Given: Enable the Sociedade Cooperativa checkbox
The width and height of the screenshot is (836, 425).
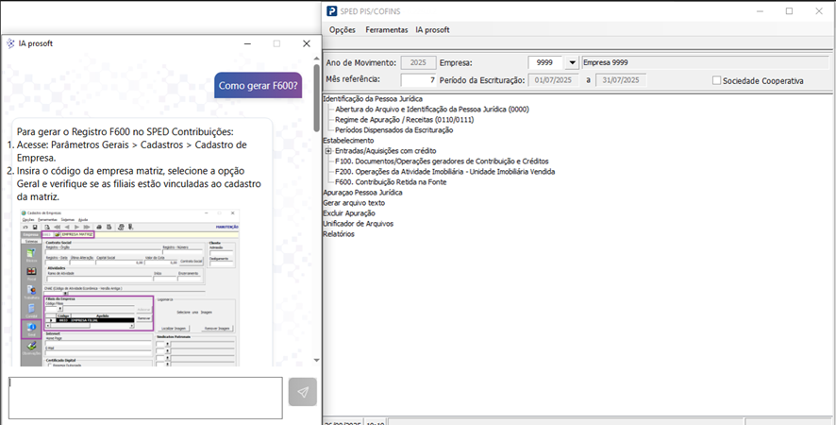Looking at the screenshot, I should pos(716,80).
